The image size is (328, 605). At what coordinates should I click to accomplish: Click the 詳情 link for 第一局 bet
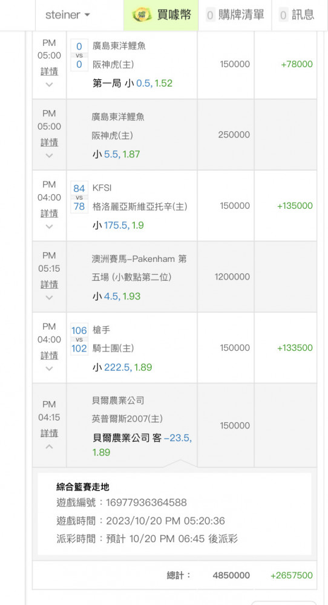(50, 71)
